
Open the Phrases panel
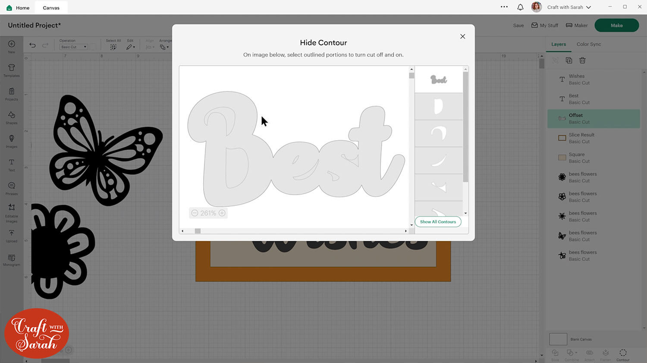[x=12, y=189]
